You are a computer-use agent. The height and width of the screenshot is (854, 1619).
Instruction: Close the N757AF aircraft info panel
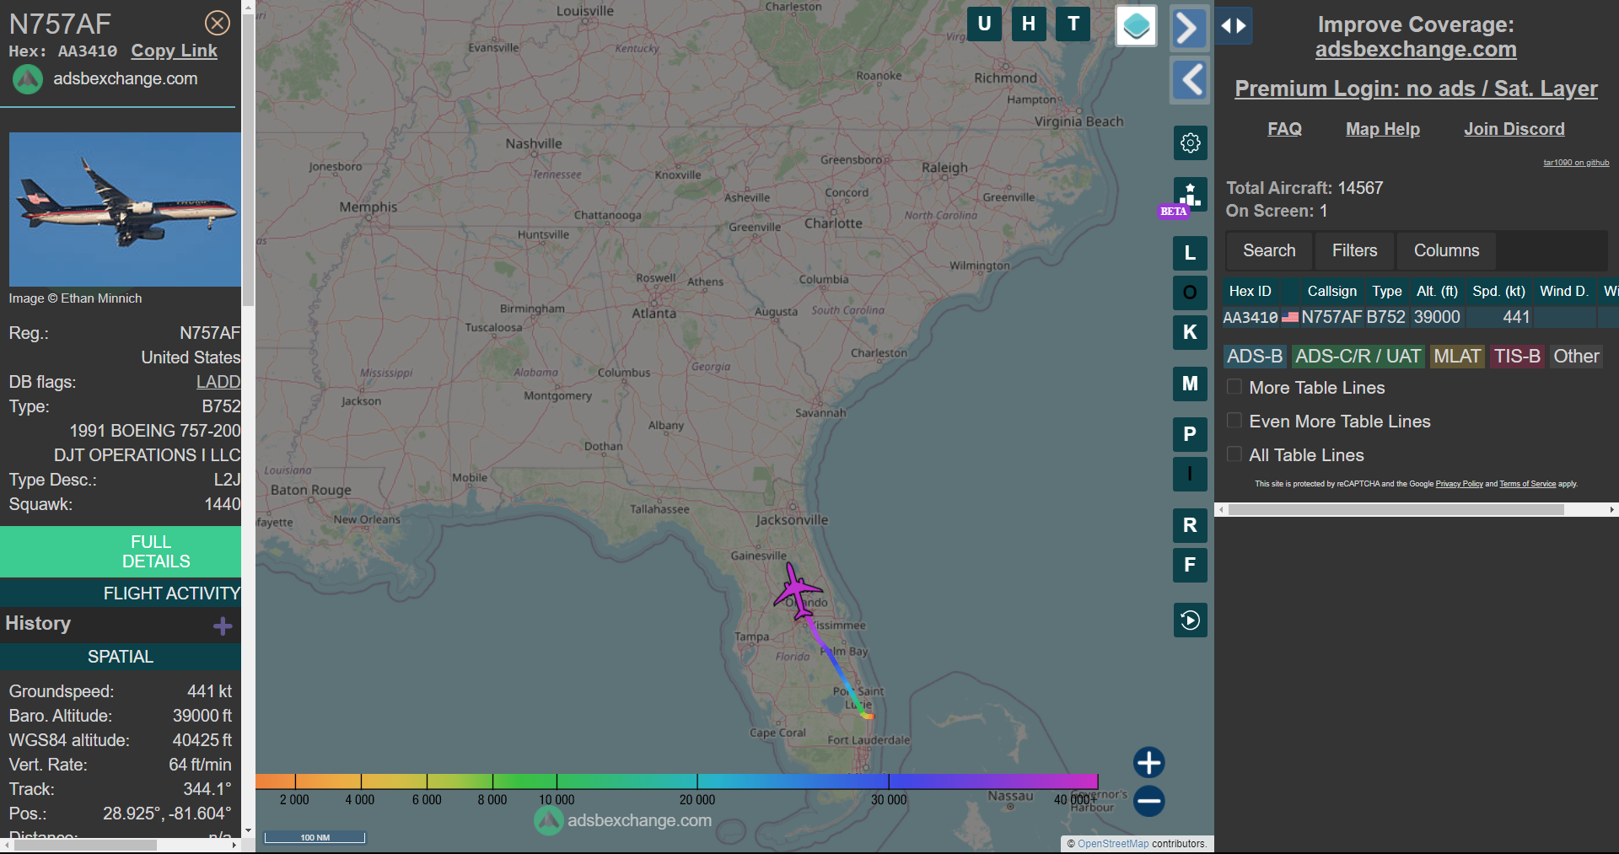(218, 23)
